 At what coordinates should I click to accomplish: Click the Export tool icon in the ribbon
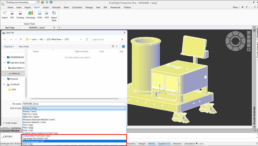pos(5,13)
